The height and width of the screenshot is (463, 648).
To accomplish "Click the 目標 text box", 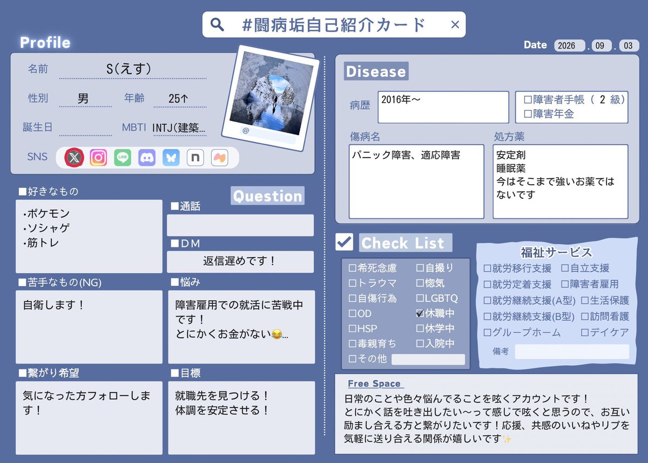I will (241, 418).
